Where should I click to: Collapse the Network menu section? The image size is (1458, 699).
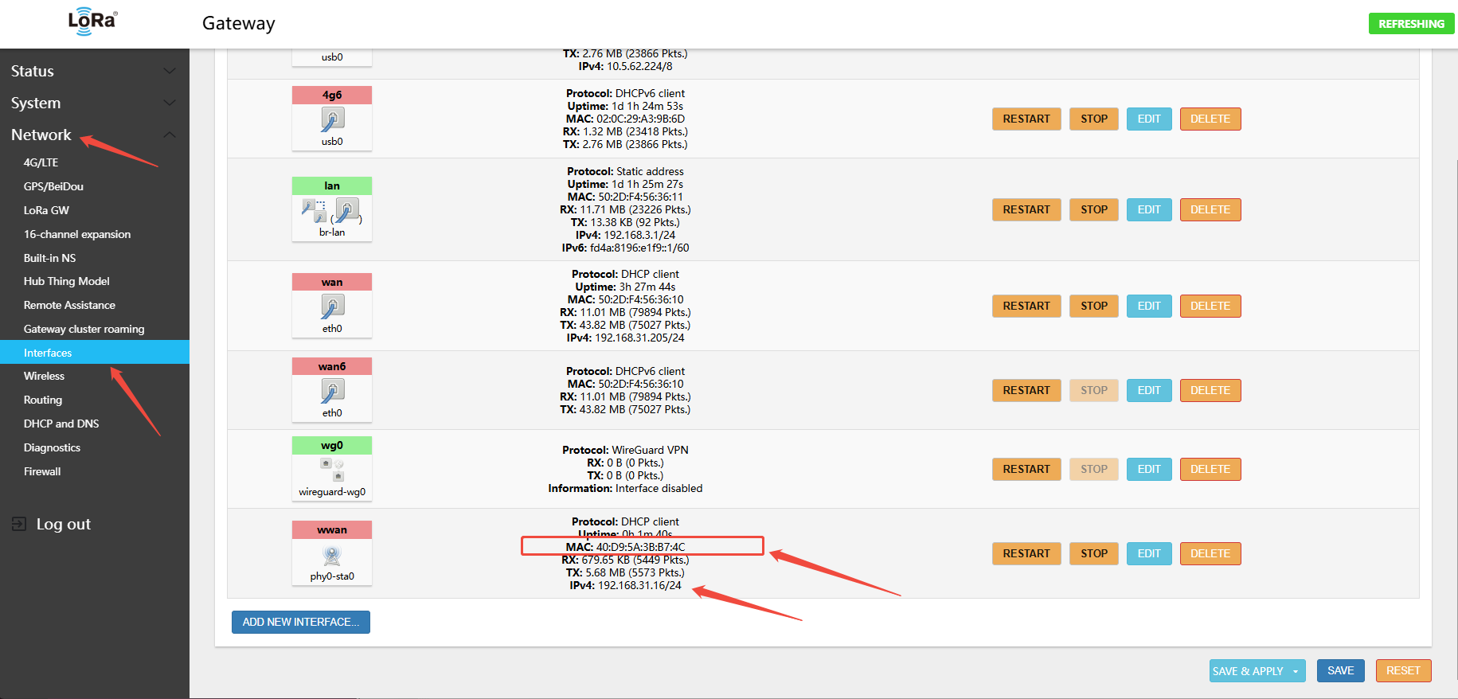[x=169, y=135]
